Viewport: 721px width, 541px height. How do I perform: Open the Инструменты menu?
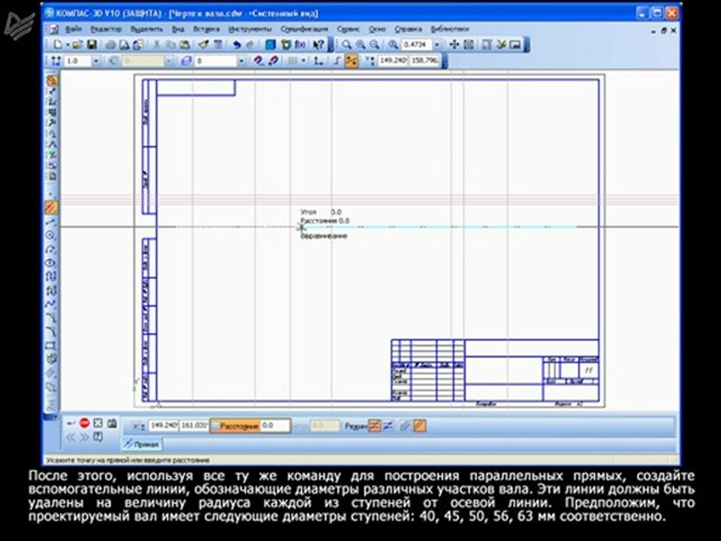click(x=249, y=29)
